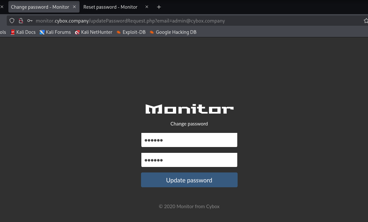Image resolution: width=368 pixels, height=222 pixels.
Task: Open the Google Hacking DB bookmark
Action: (x=173, y=32)
